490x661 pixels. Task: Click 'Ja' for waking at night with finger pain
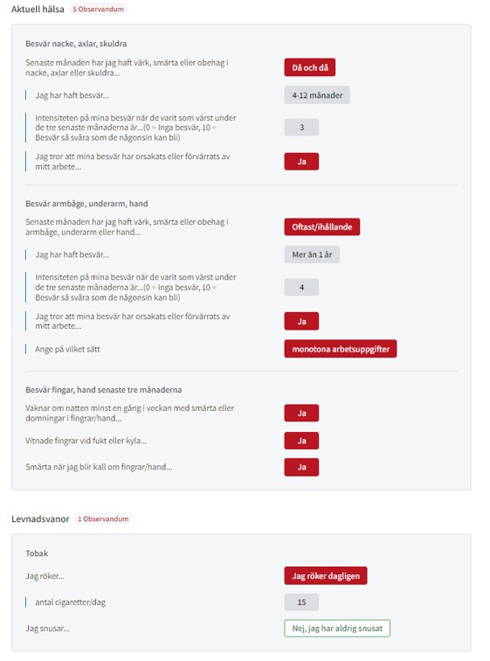tap(301, 413)
